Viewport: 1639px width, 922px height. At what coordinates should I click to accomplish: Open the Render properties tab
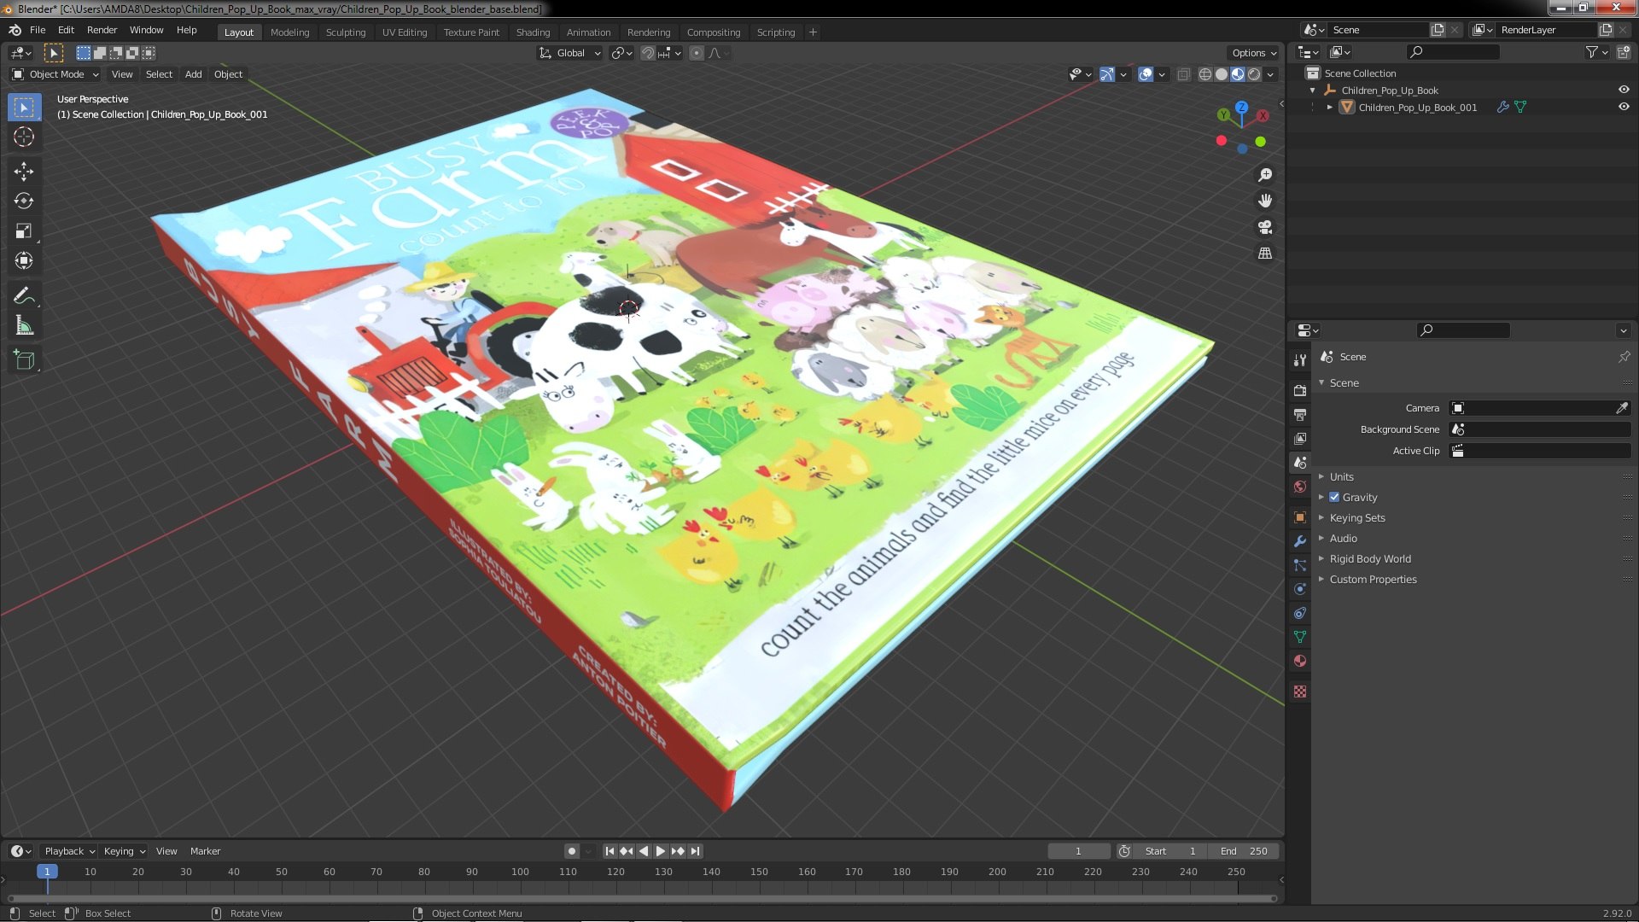click(1300, 390)
